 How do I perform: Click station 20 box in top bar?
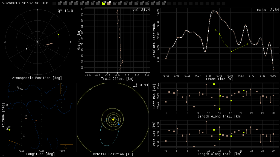click(164, 3)
